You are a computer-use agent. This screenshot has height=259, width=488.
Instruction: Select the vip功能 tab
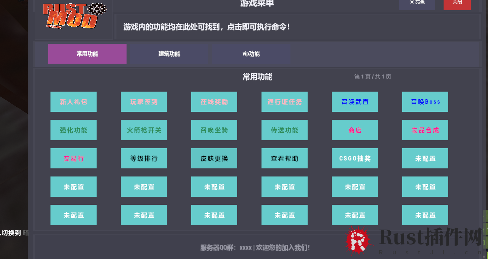click(251, 54)
